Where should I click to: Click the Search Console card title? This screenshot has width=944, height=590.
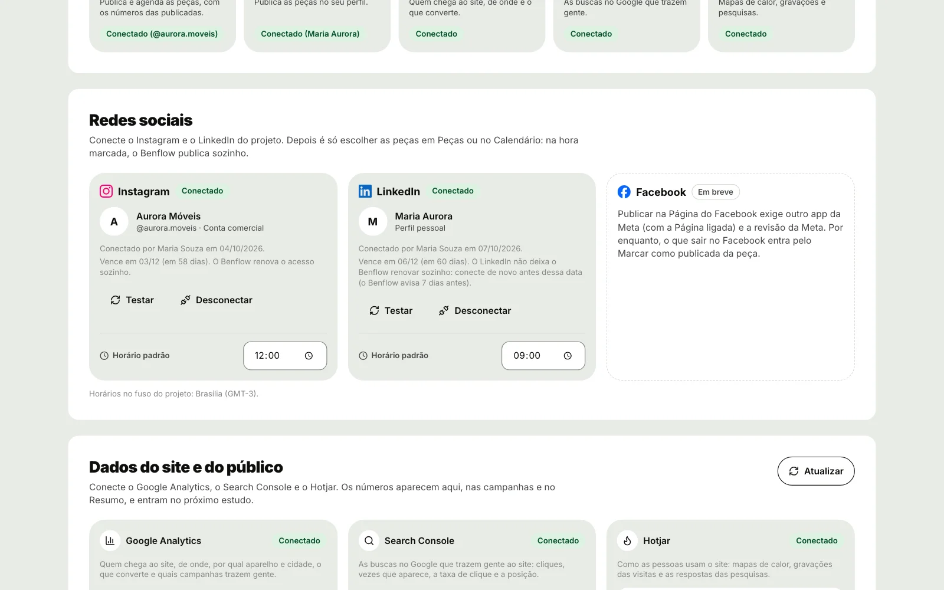pyautogui.click(x=419, y=540)
